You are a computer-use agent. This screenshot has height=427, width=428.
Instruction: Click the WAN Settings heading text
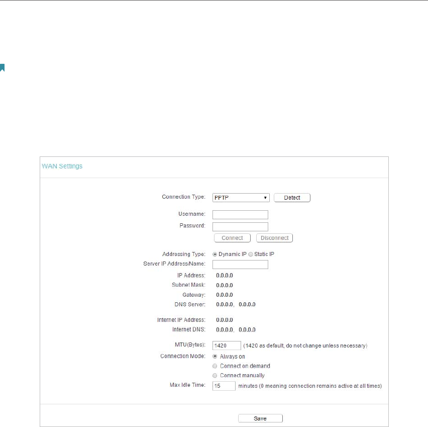click(62, 166)
